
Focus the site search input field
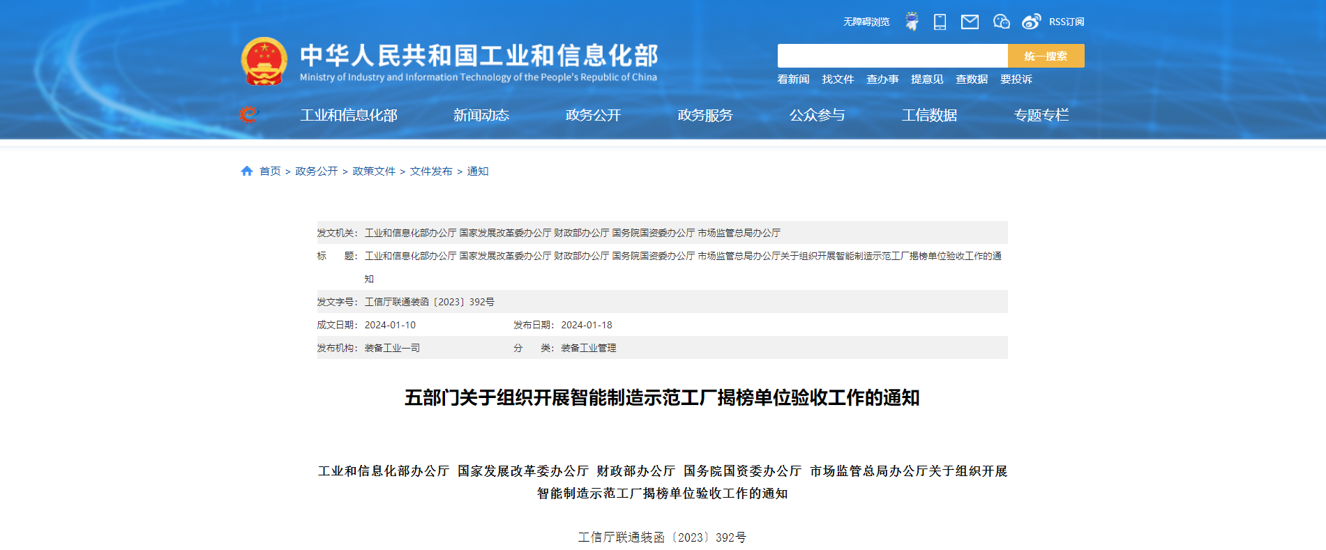tap(892, 56)
